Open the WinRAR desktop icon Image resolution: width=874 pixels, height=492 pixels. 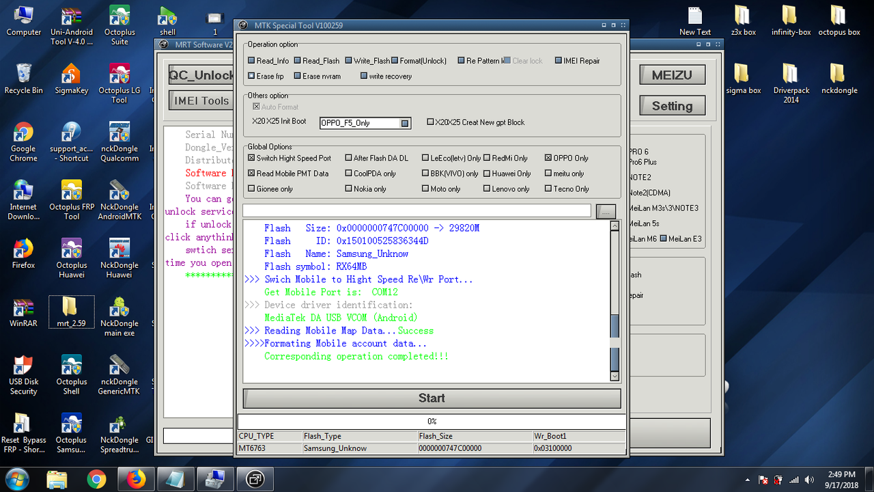coord(23,312)
